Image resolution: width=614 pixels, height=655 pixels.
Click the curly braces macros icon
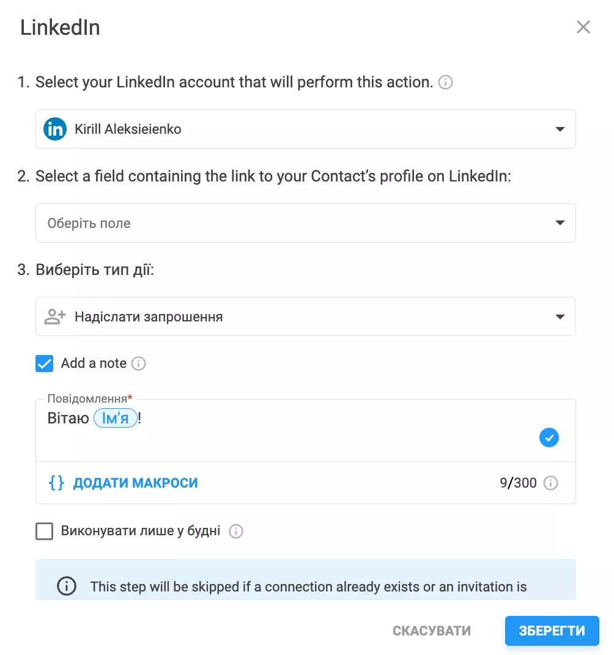click(x=56, y=483)
